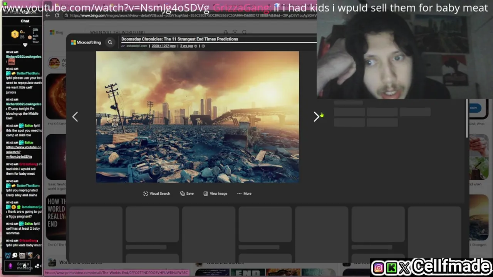Open the World End Scenarios related search
The image size is (493, 277).
[x=80, y=262]
